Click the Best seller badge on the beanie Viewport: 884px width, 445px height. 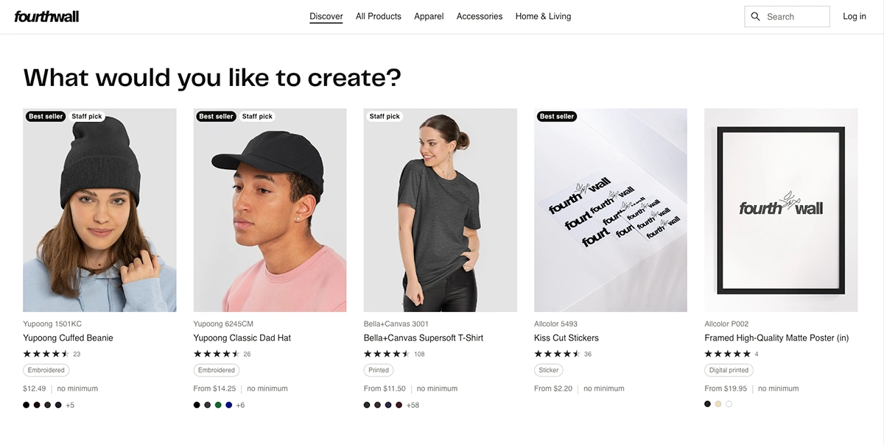46,116
